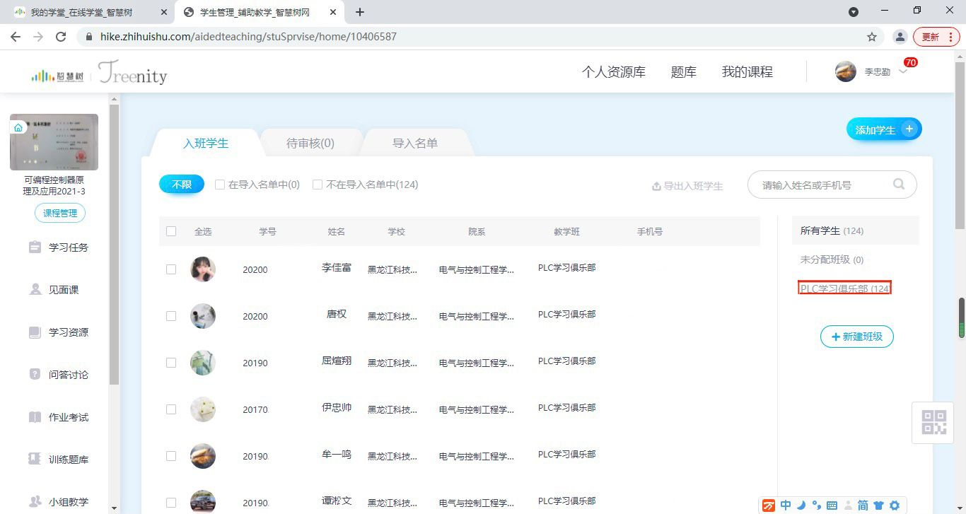966x514 pixels.
Task: Click the search magnifier icon
Action: 899,185
